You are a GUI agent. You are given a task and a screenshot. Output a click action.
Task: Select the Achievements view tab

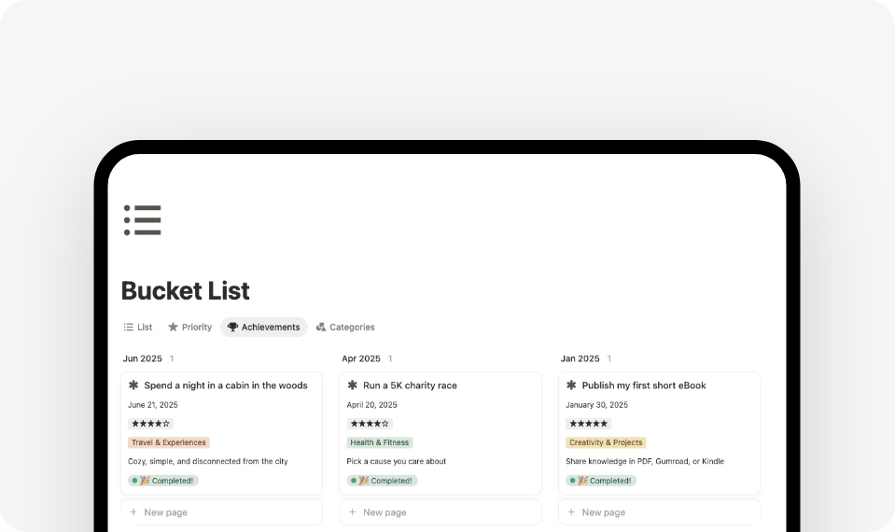[264, 327]
